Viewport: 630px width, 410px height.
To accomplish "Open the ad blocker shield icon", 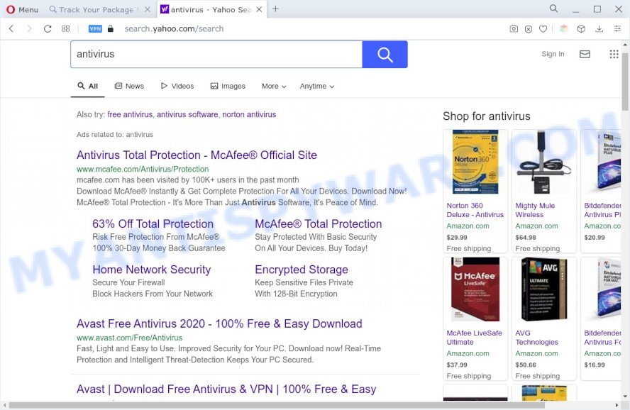I will (529, 29).
